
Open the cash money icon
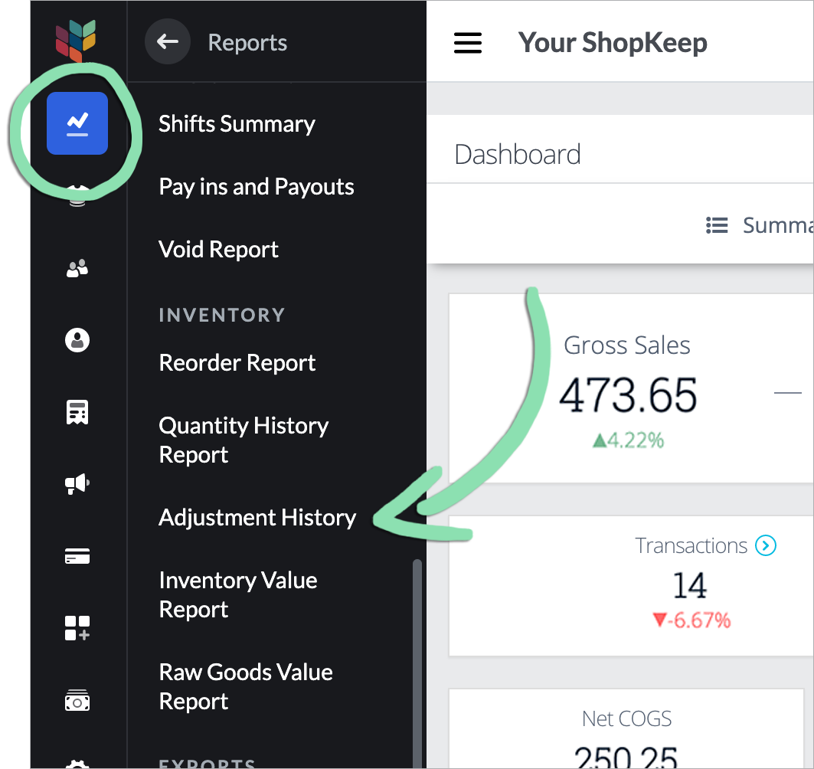(x=77, y=700)
